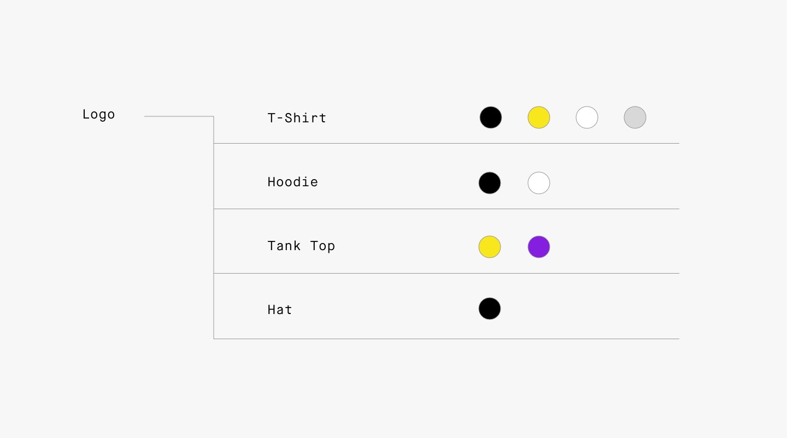Viewport: 787px width, 438px height.
Task: Click the Hat item label
Action: click(x=280, y=310)
